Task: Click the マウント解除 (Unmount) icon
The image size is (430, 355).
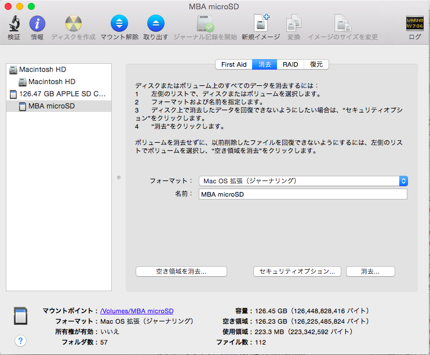Action: (119, 23)
